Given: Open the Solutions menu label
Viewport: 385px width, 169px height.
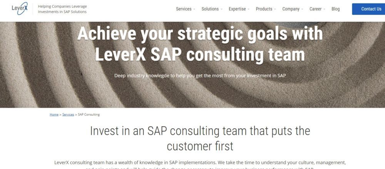Looking at the screenshot, I should [x=210, y=9].
